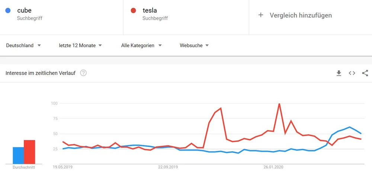372x177 pixels.
Task: Open the Alle Kategorien dropdown
Action: [x=141, y=45]
